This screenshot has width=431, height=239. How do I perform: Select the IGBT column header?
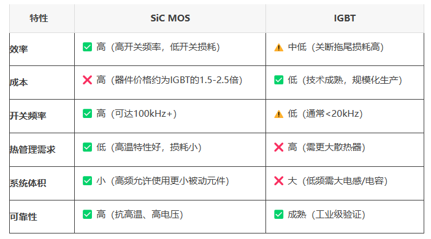click(x=345, y=18)
